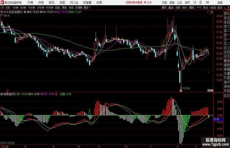Click the 抄底: 0.00 indicator value
The width and height of the screenshot is (230, 148).
[66, 94]
